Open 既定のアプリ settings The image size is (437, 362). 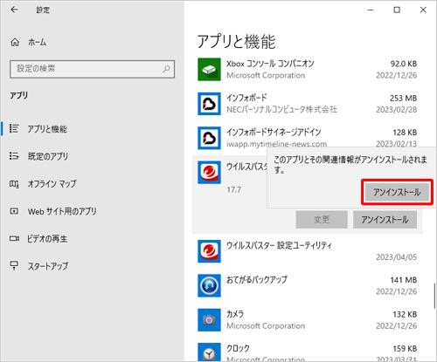coord(48,156)
